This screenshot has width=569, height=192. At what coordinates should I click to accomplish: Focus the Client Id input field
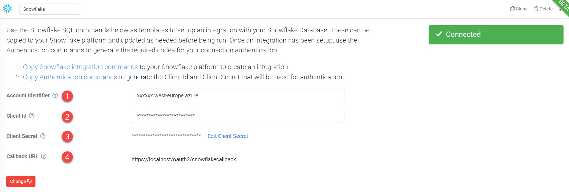tap(238, 116)
